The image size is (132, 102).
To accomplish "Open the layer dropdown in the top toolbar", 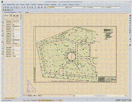I will pyautogui.click(x=56, y=7).
